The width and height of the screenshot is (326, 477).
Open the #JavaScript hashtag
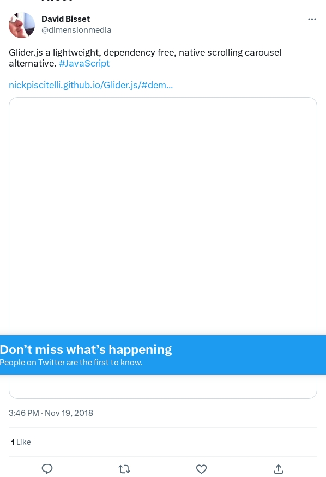(x=84, y=63)
